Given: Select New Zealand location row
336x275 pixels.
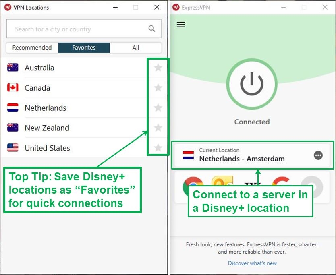Looking at the screenshot, I should [x=84, y=128].
